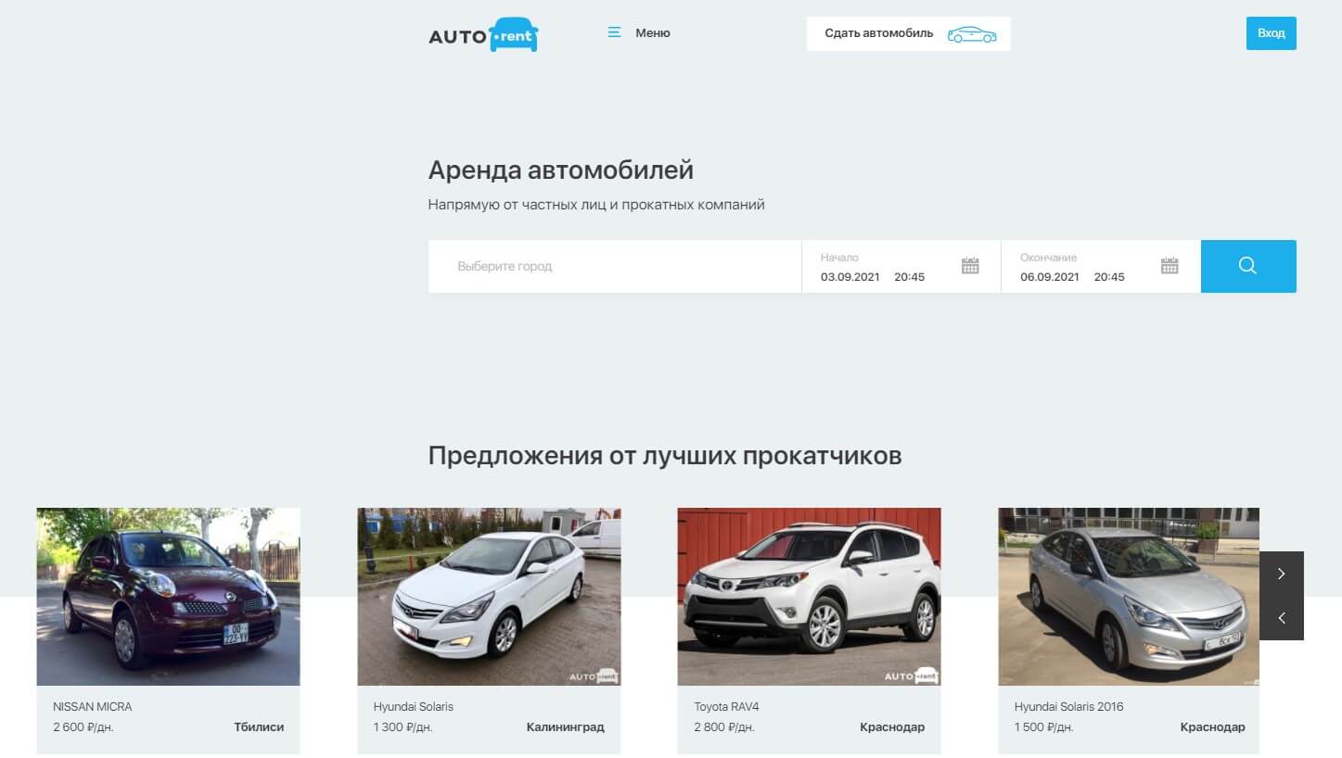Click the Toyota RAV4 title

click(726, 706)
